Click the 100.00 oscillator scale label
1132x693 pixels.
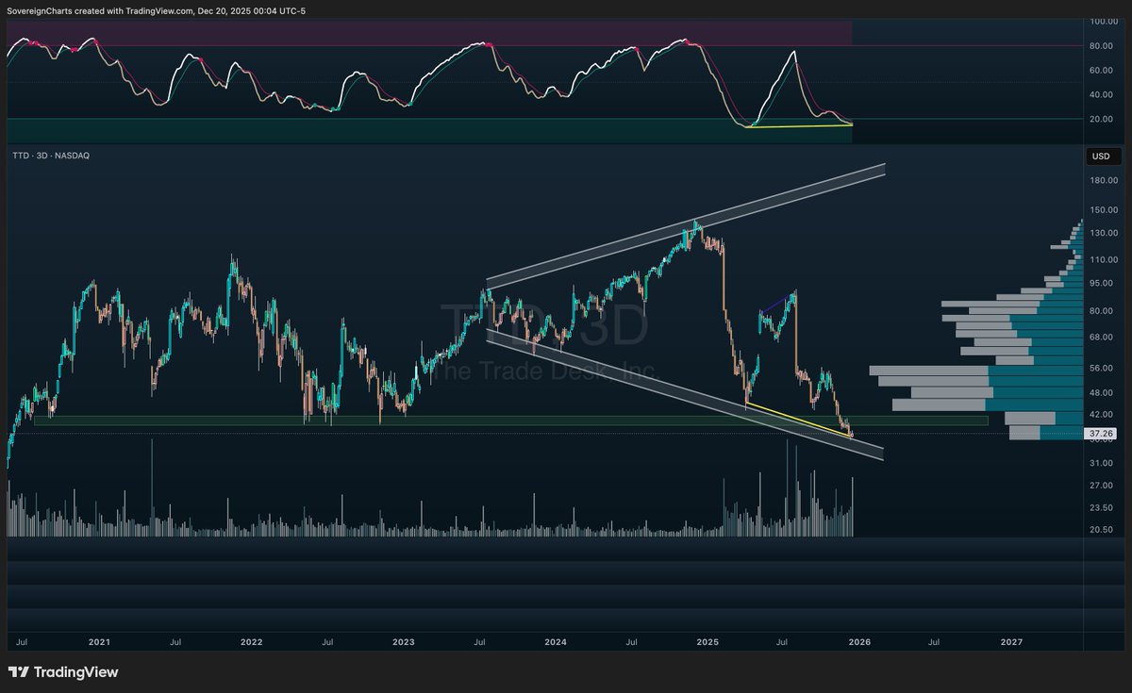tap(1103, 21)
